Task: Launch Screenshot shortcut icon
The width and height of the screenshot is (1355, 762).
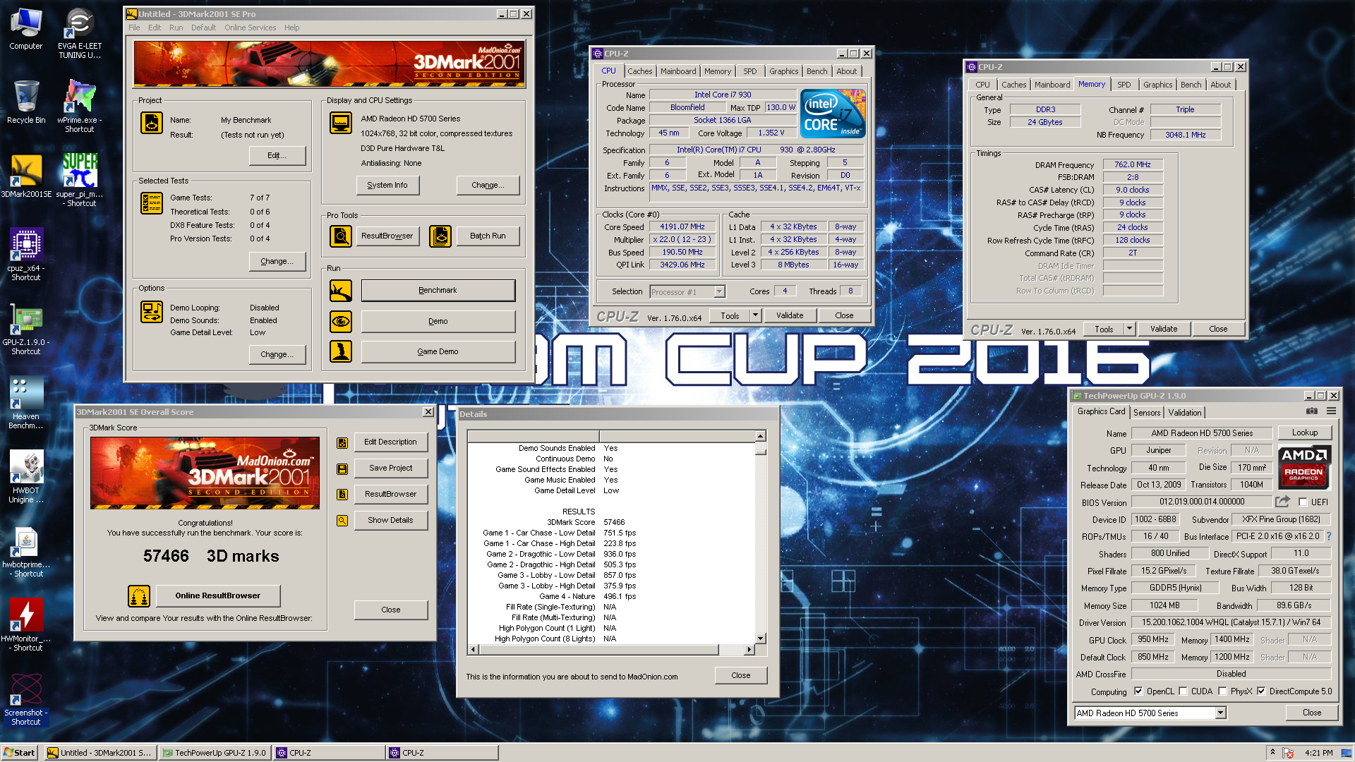Action: click(x=26, y=698)
